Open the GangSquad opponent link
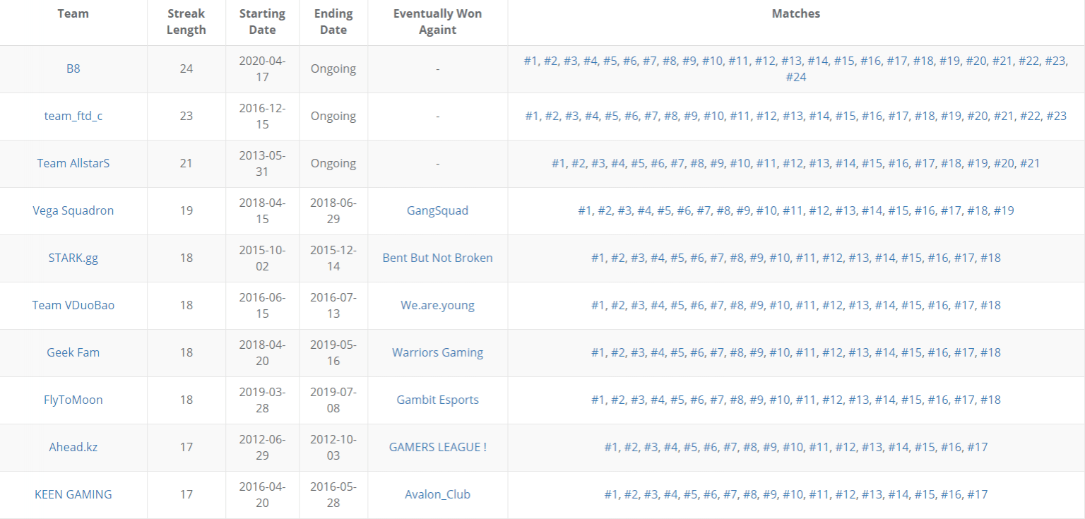Viewport: 1085px width, 519px height. (438, 211)
